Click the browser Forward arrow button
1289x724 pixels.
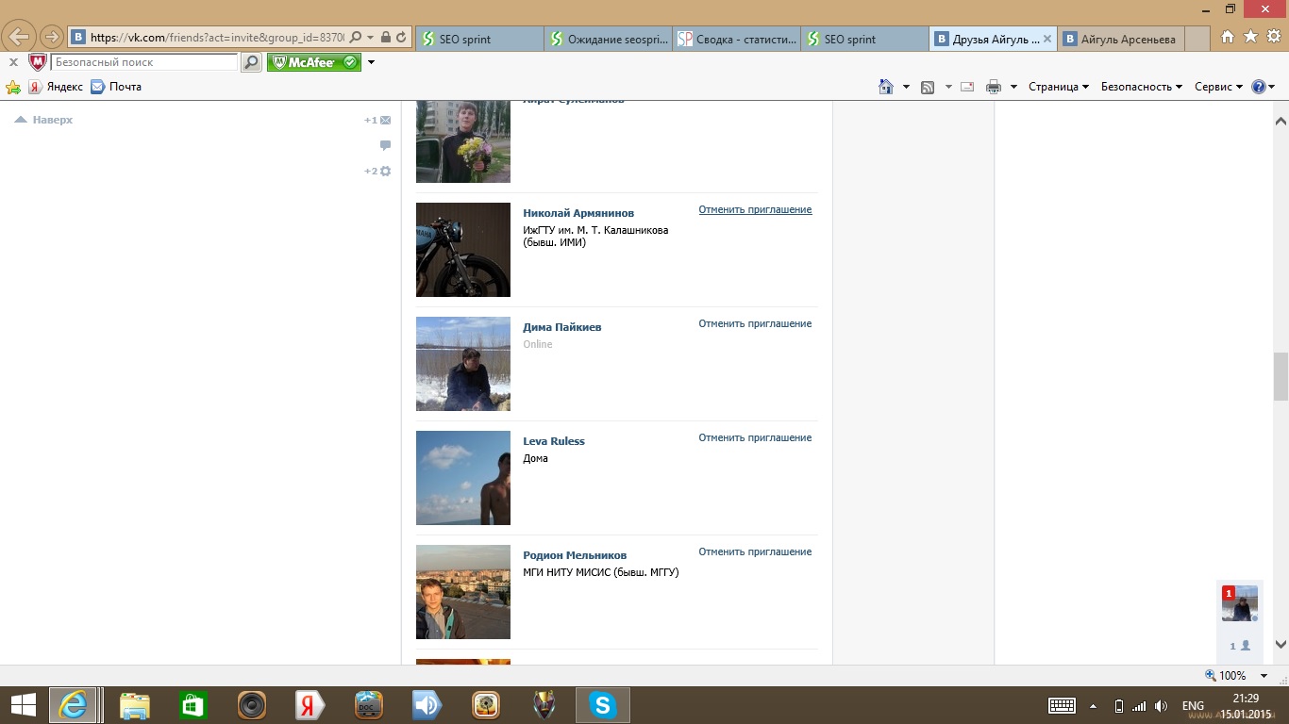coord(51,38)
